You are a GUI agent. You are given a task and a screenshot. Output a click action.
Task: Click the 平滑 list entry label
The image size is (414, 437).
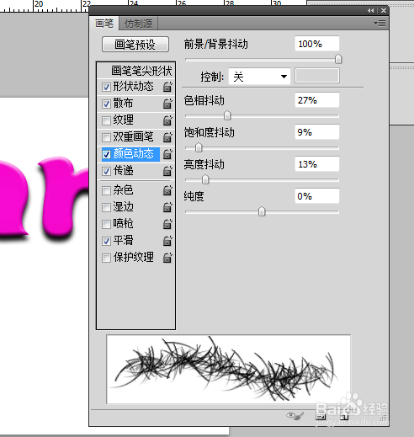pyautogui.click(x=124, y=241)
